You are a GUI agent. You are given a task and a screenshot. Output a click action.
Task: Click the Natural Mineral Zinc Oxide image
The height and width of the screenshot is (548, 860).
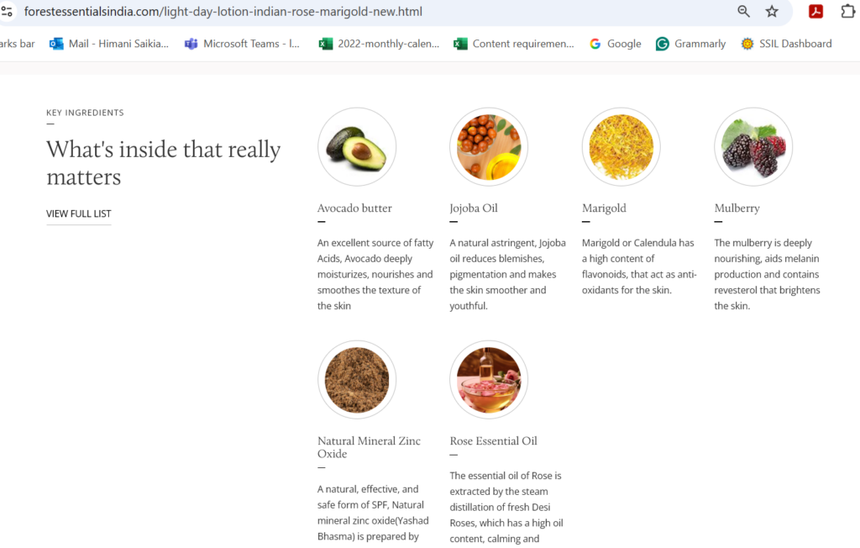[x=357, y=380]
